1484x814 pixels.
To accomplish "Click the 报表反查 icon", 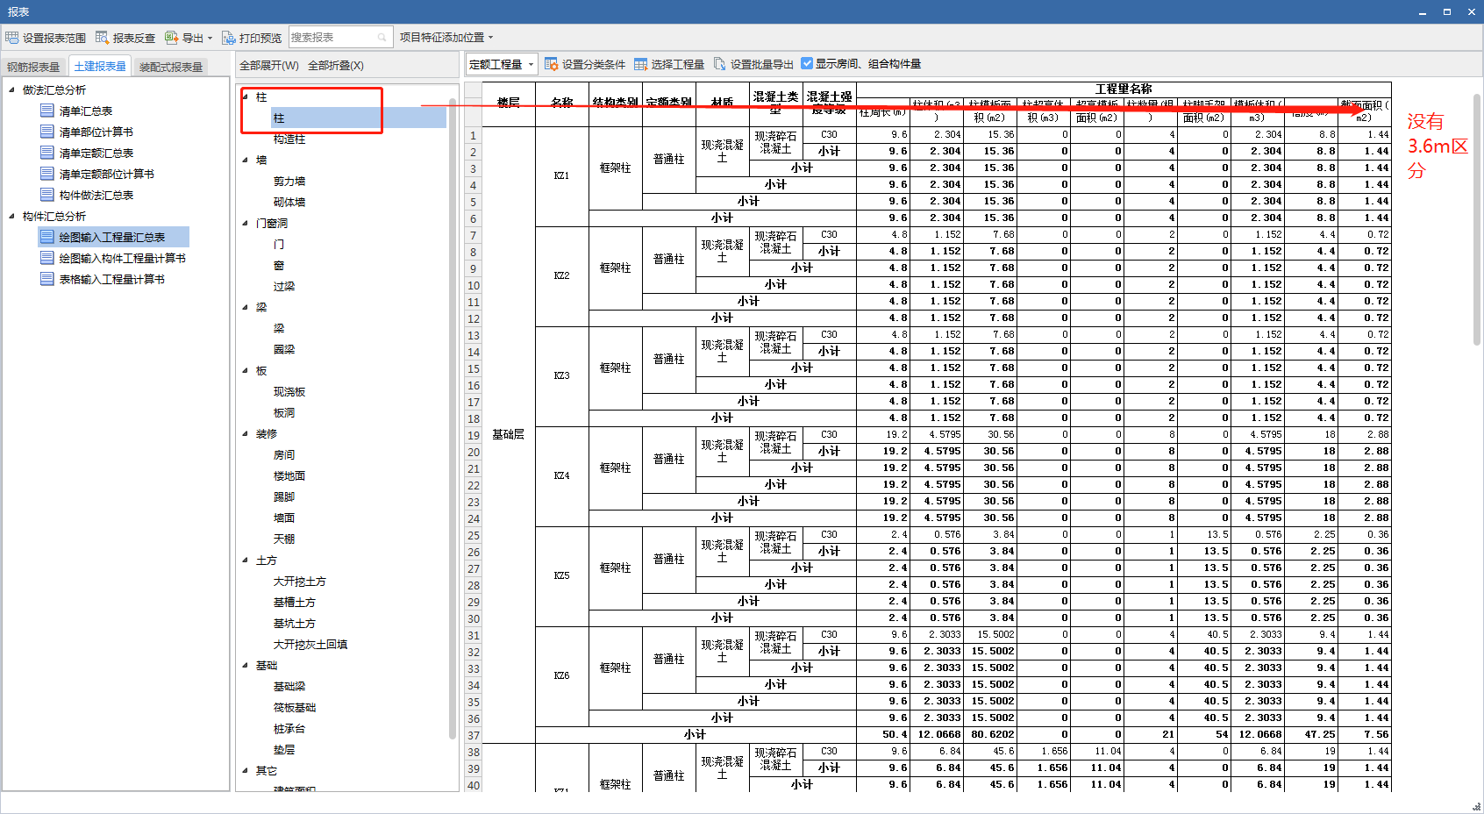I will 103,38.
